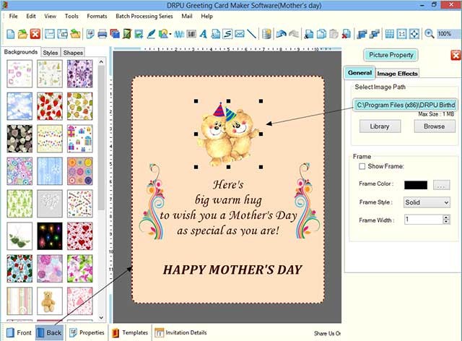Click the Open folder icon
Screen dimensions: 462x341
(22, 33)
